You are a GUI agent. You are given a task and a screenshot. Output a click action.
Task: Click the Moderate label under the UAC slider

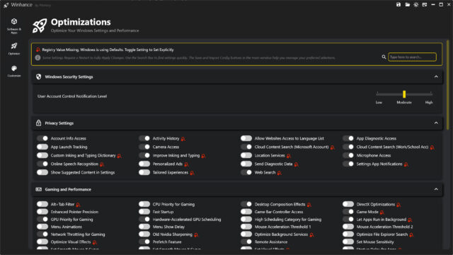pyautogui.click(x=404, y=102)
